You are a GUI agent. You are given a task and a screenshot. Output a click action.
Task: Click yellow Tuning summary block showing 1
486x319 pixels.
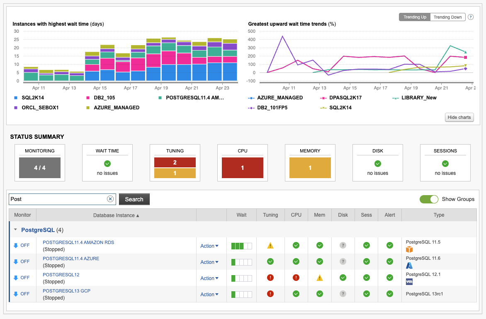(x=175, y=173)
